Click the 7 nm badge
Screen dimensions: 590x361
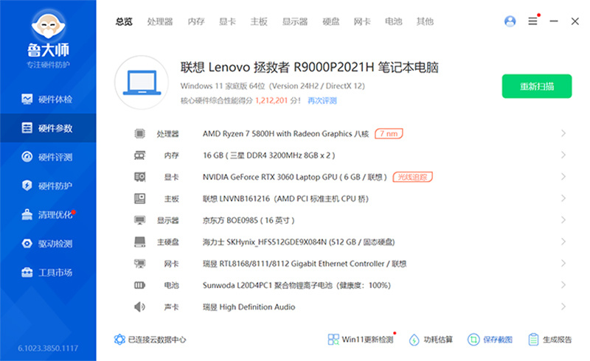pyautogui.click(x=389, y=133)
